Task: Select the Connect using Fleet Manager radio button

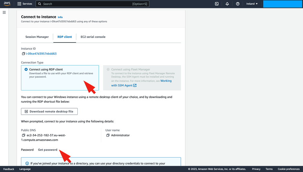Action: click(x=108, y=69)
